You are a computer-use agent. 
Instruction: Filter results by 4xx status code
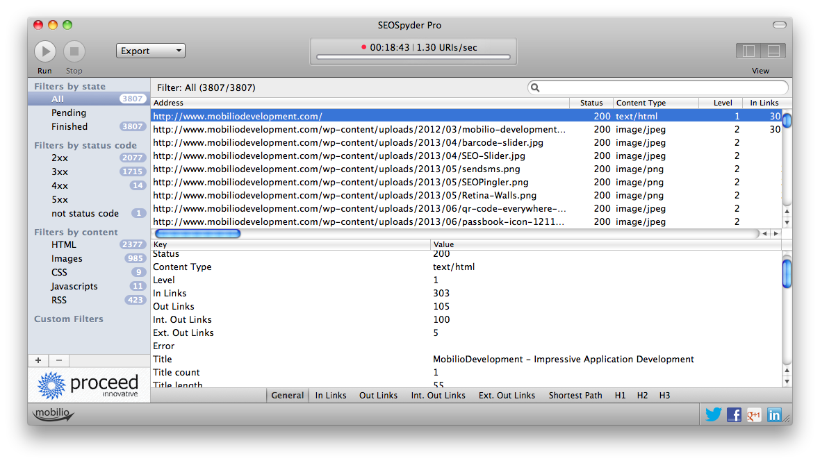point(89,185)
